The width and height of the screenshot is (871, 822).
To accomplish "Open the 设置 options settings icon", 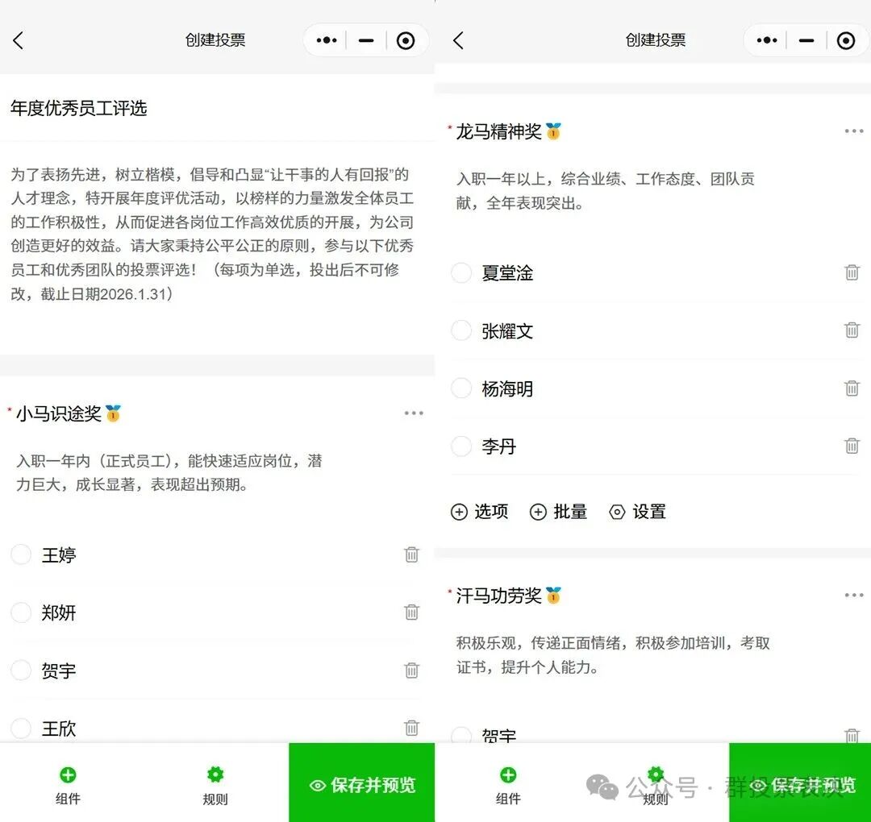I will (617, 512).
